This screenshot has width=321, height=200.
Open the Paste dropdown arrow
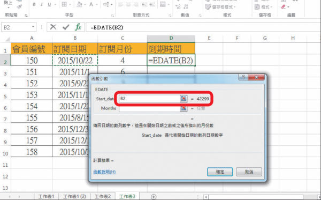tap(9, 8)
